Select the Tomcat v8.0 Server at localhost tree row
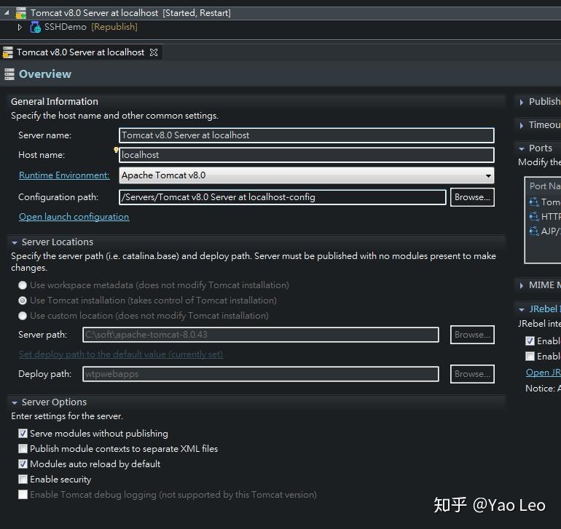 coord(280,13)
